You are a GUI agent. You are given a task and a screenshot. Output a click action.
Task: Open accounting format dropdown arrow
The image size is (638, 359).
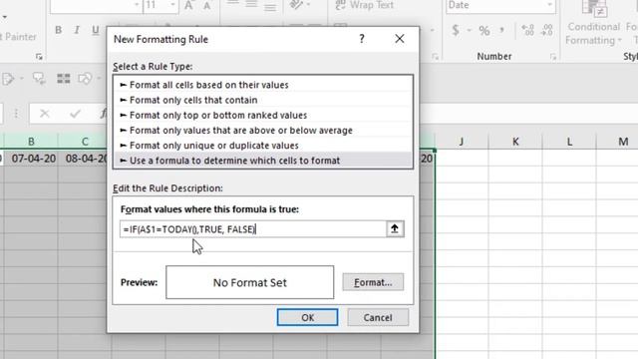tap(470, 30)
